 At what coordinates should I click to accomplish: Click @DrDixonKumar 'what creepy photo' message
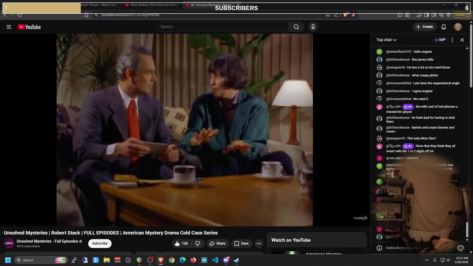pyautogui.click(x=420, y=75)
